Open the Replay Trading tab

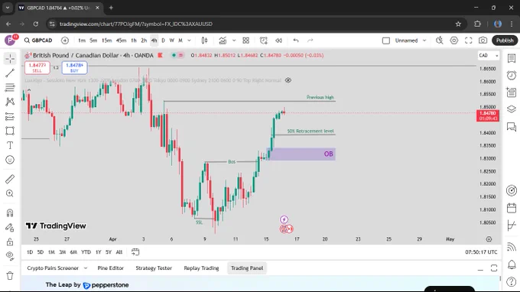tap(201, 268)
